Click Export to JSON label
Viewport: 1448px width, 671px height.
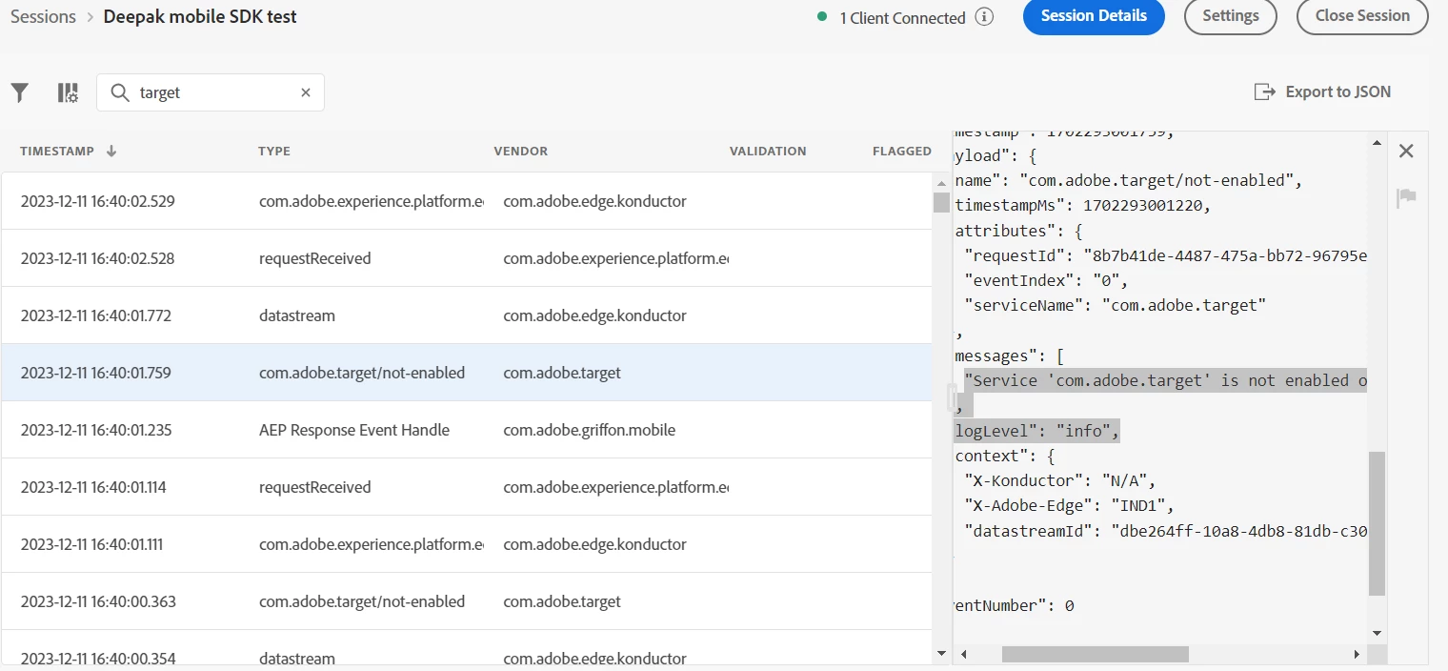click(1338, 91)
